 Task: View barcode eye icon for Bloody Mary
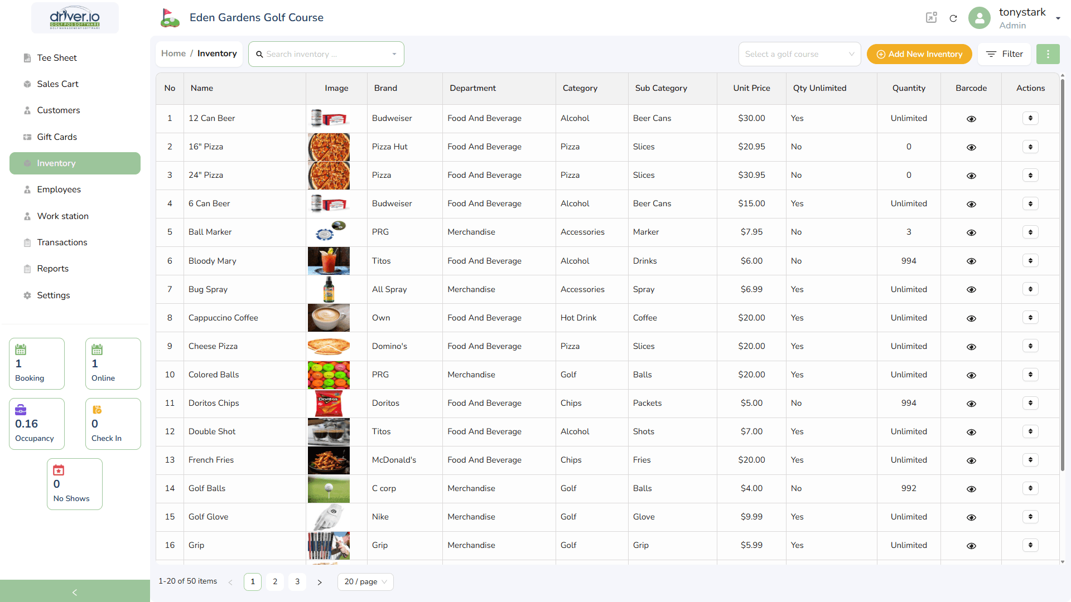click(x=971, y=261)
